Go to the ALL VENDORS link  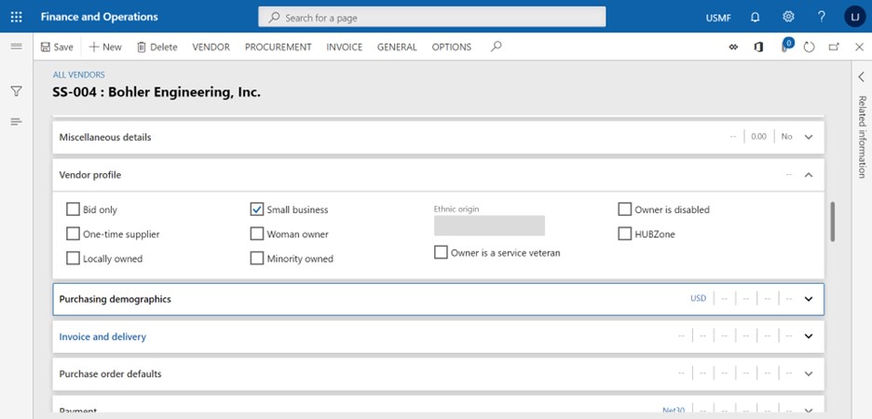pyautogui.click(x=78, y=74)
